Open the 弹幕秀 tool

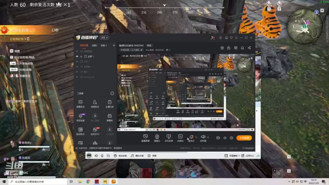[109, 118]
